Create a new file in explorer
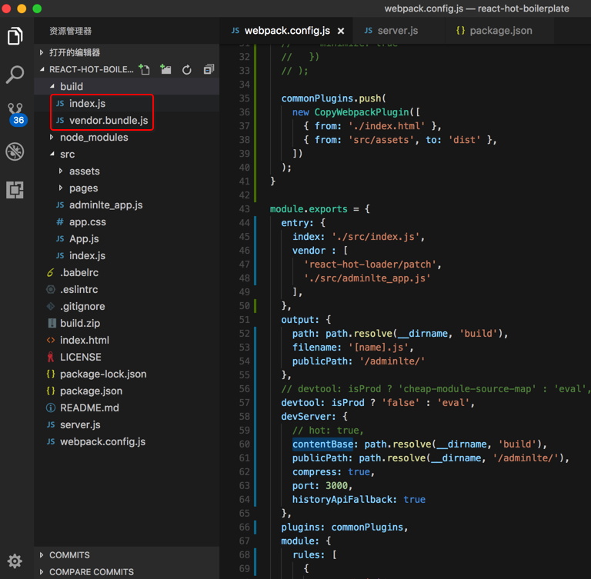Viewport: 591px width, 579px height. pyautogui.click(x=145, y=69)
